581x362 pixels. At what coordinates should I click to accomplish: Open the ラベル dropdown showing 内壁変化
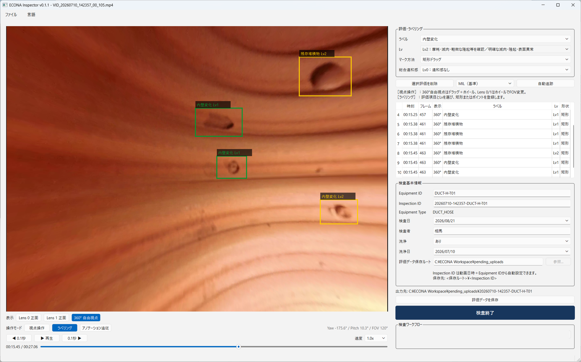[495, 39]
